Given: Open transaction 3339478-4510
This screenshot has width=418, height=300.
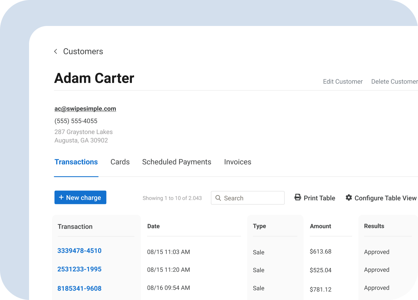Looking at the screenshot, I should pyautogui.click(x=79, y=251).
